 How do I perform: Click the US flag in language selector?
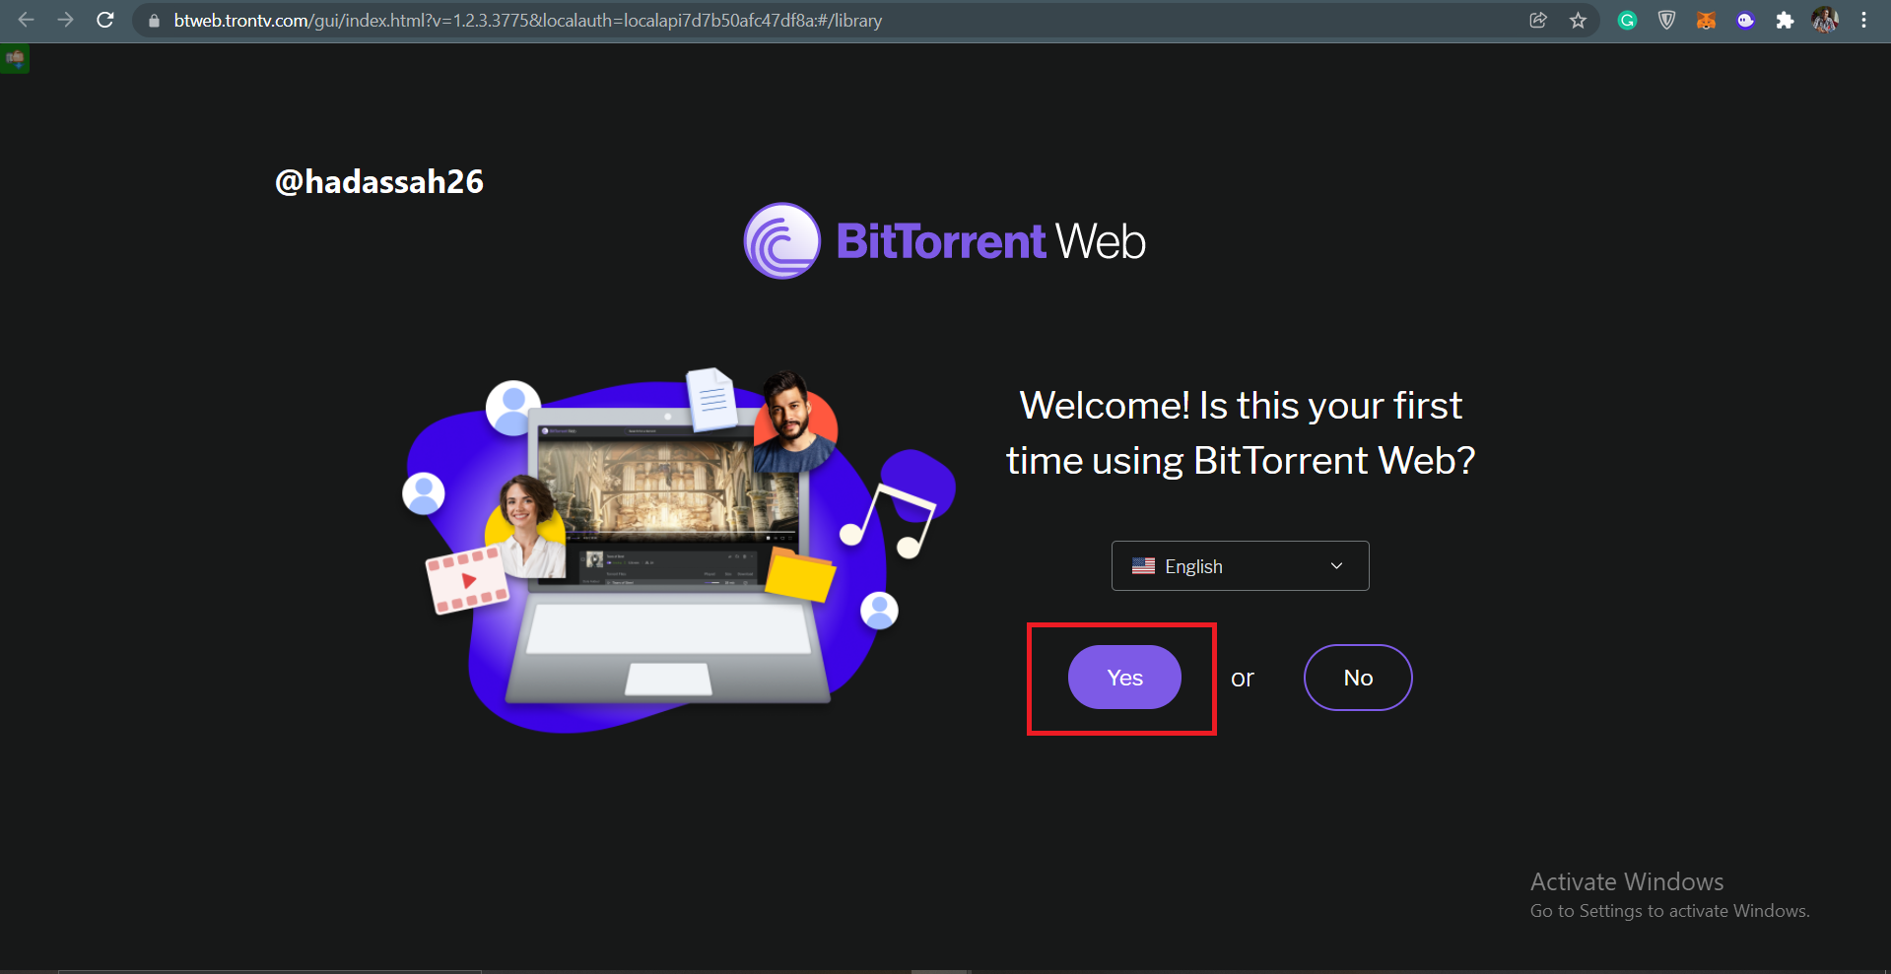1143,566
